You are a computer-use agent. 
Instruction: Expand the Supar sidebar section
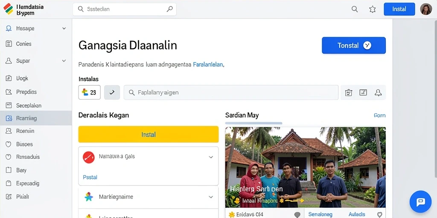point(64,61)
